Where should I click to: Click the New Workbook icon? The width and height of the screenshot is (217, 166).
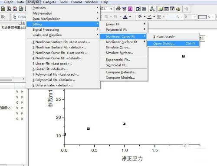3,9
